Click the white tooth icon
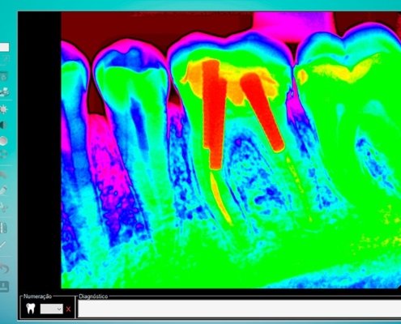 31,309
